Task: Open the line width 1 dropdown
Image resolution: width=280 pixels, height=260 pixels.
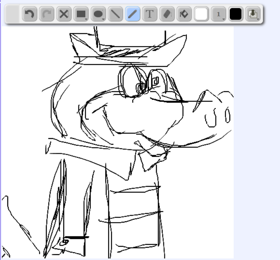Action: 218,14
